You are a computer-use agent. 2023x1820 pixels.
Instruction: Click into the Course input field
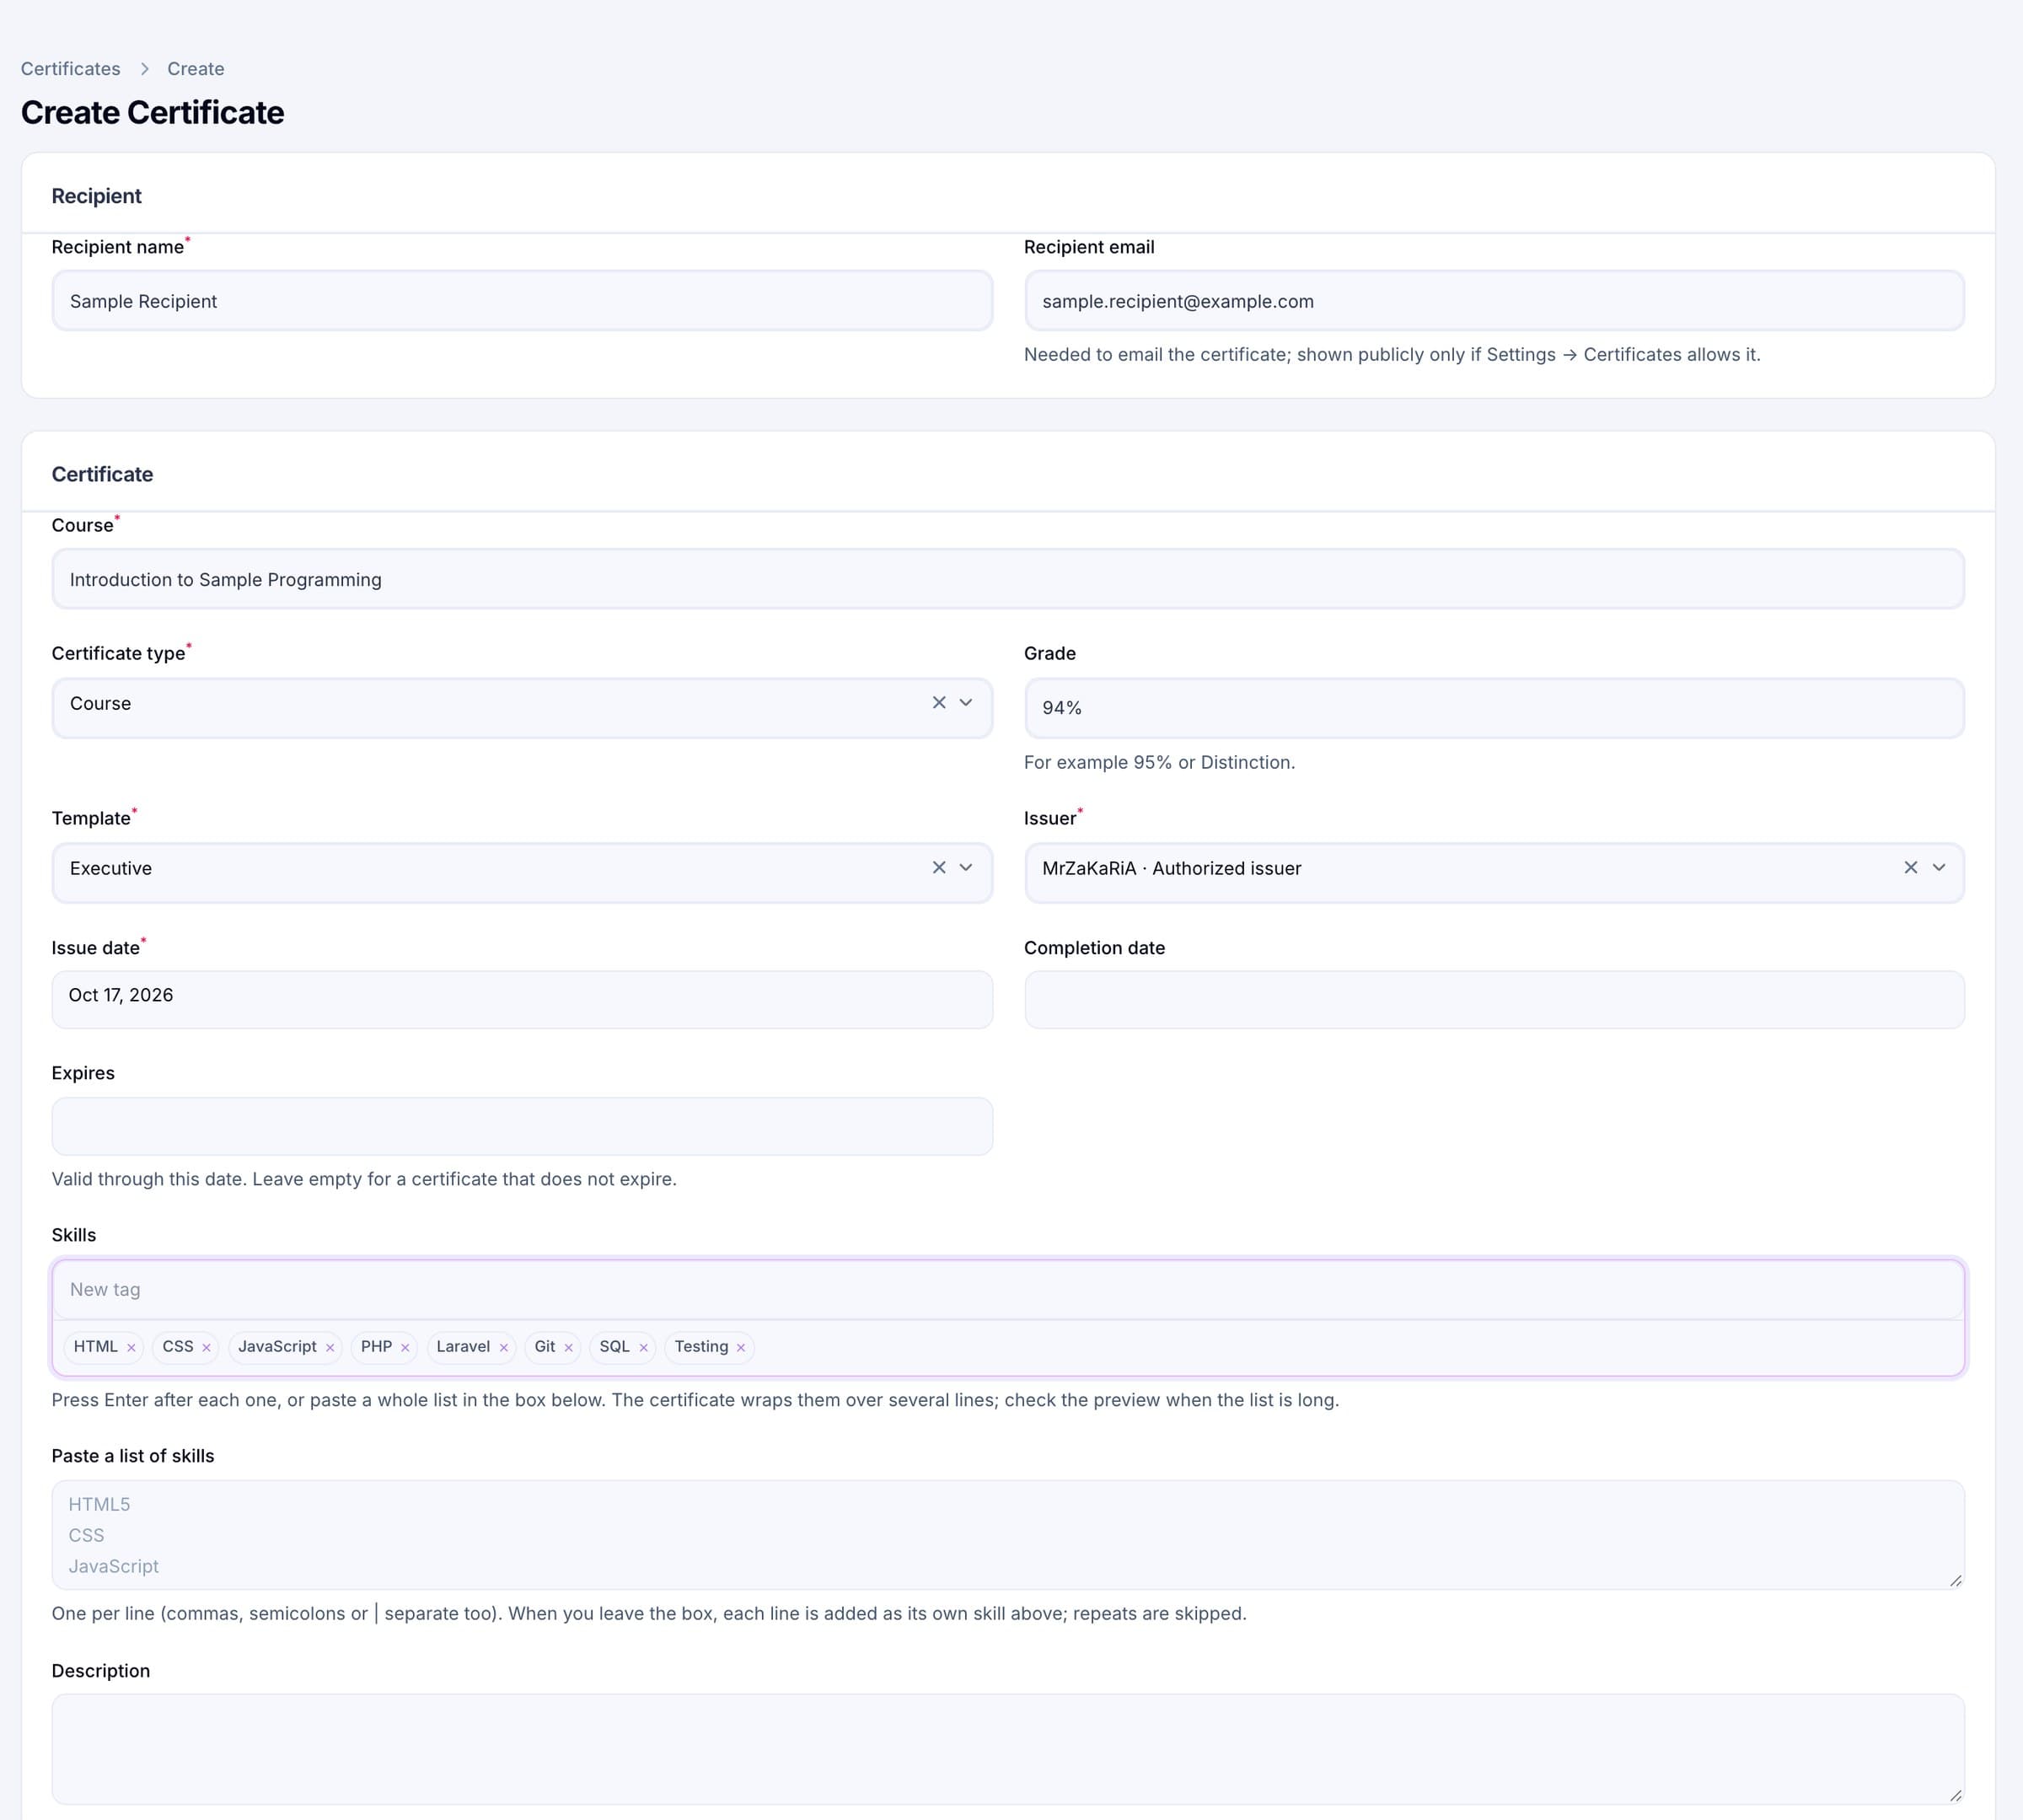click(1008, 579)
